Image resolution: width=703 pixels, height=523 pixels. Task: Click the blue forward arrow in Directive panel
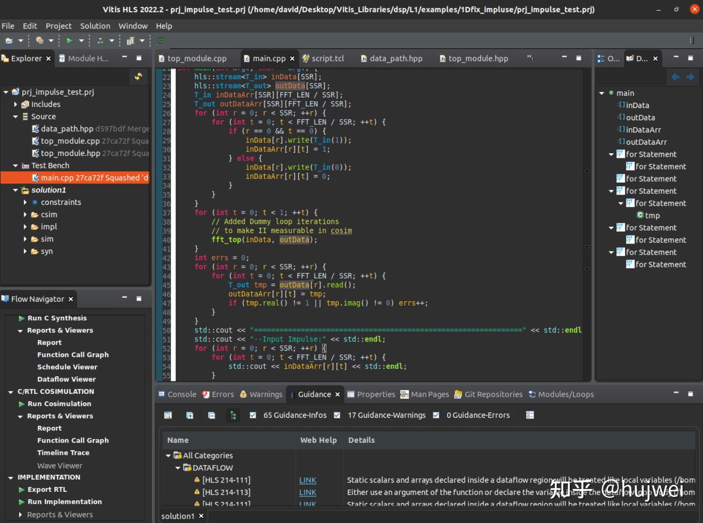690,77
